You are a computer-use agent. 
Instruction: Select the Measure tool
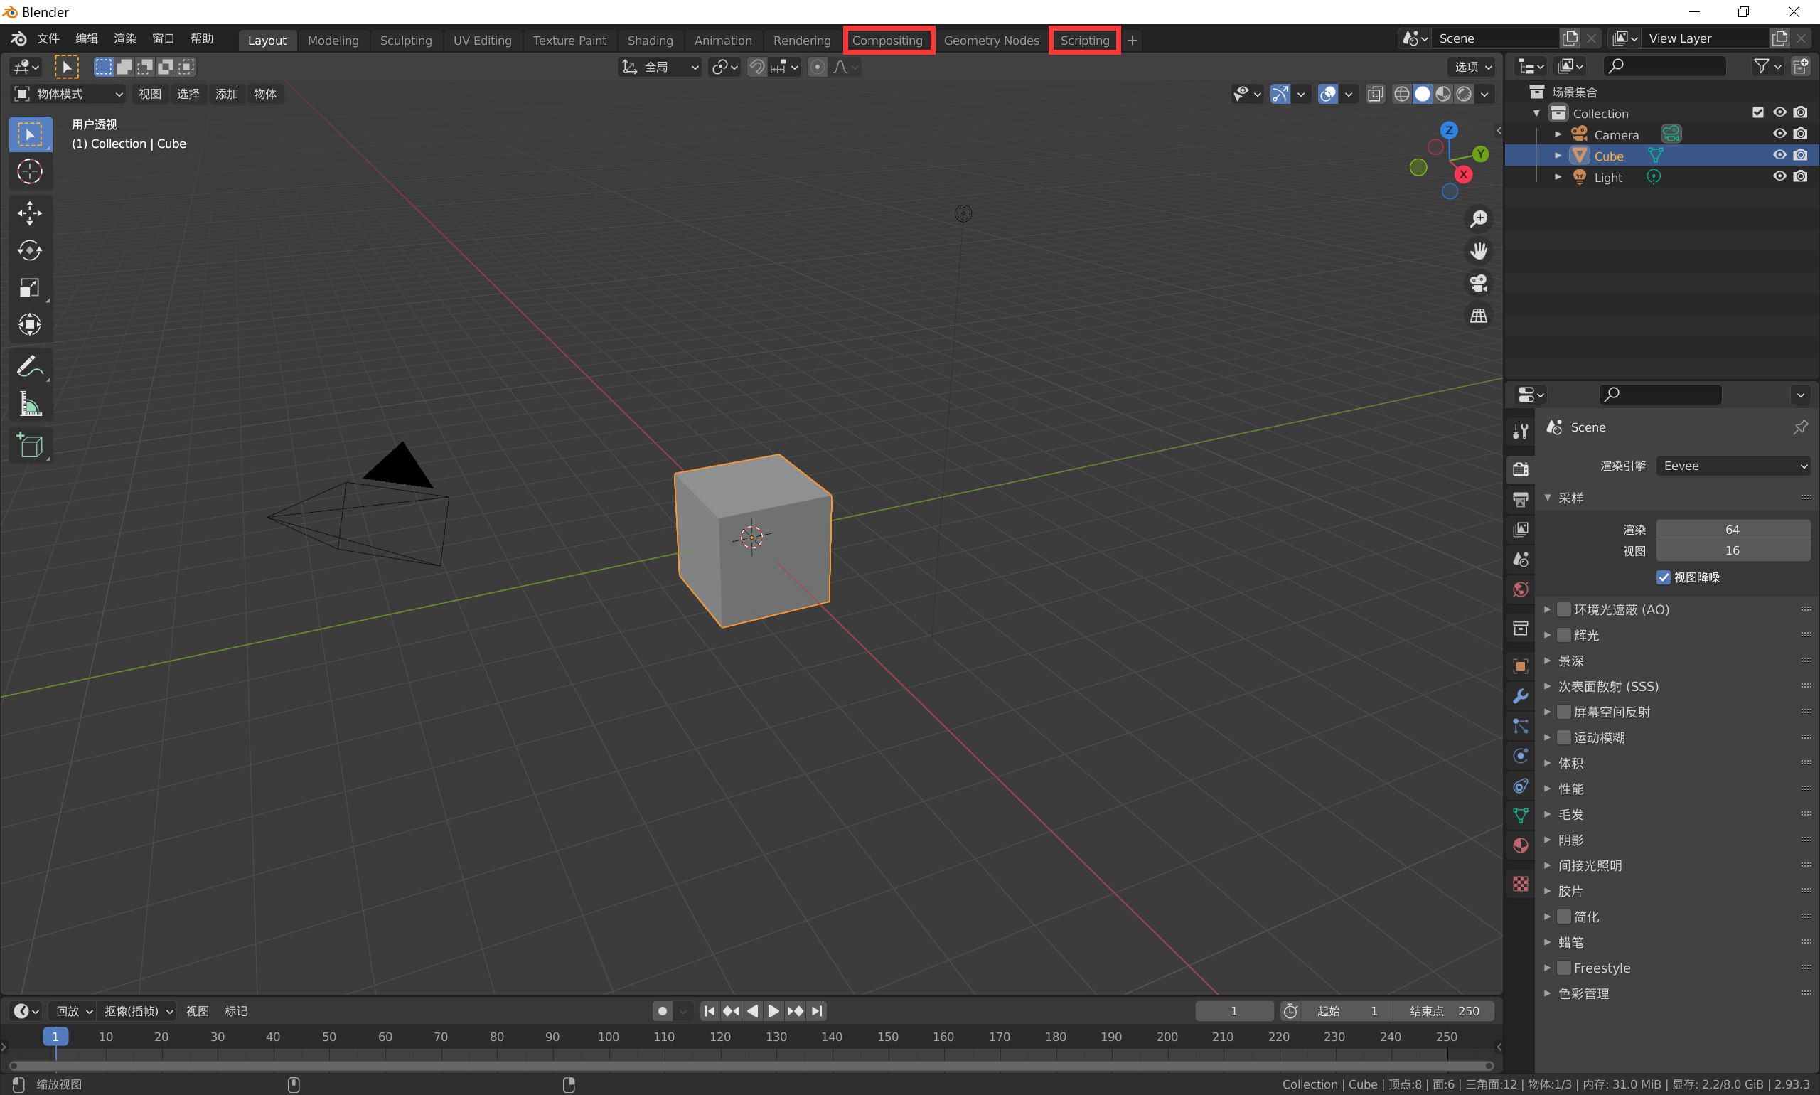coord(30,405)
